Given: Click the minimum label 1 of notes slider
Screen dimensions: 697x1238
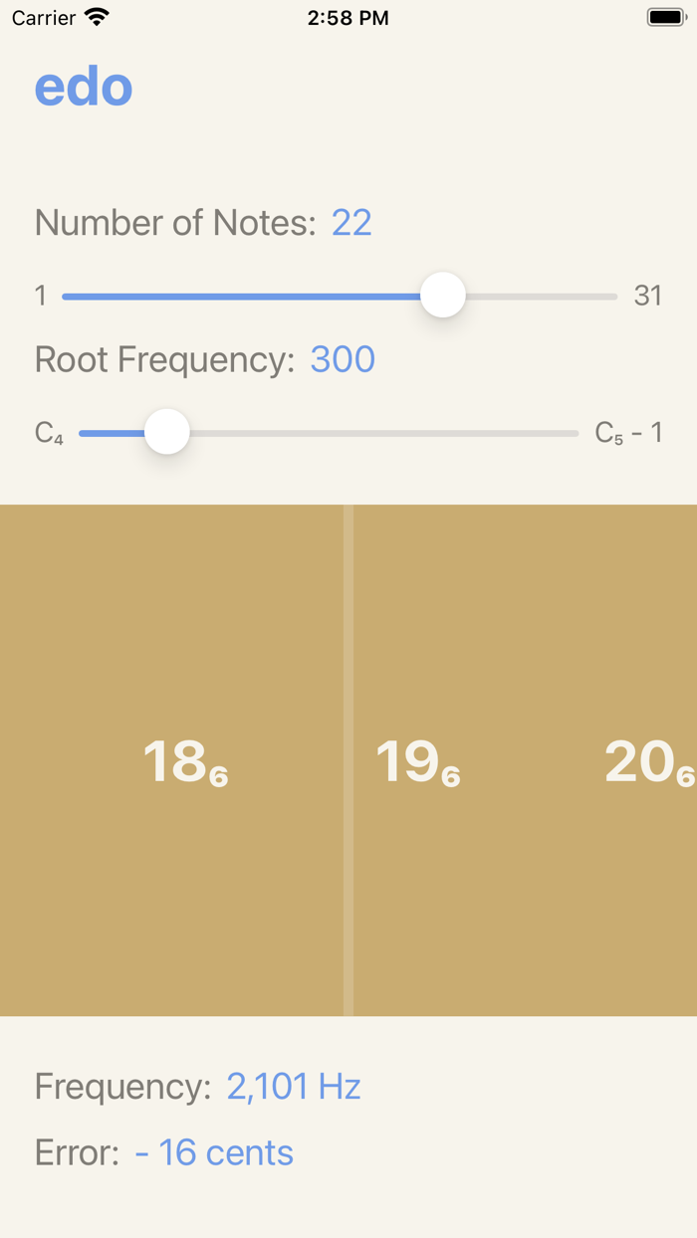Looking at the screenshot, I should [x=41, y=296].
